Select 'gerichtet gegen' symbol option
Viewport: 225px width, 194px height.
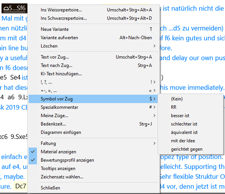tap(187, 149)
